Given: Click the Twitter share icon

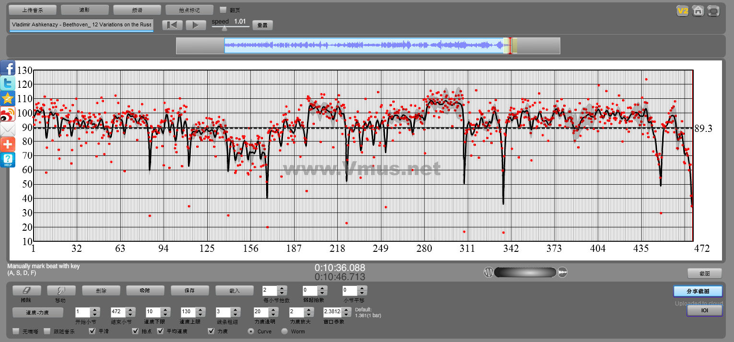Looking at the screenshot, I should (x=8, y=83).
